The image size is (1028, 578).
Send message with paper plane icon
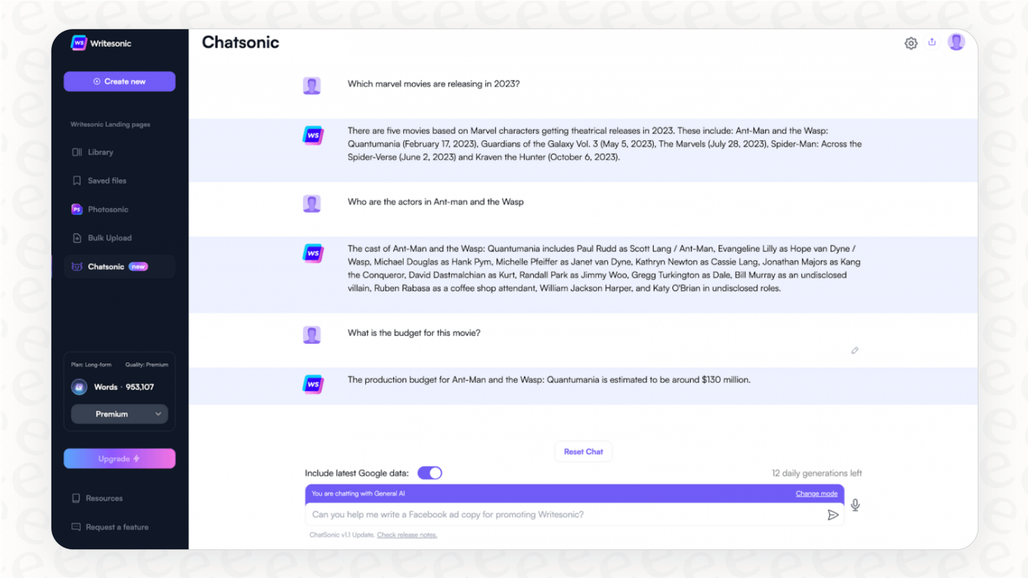tap(832, 515)
